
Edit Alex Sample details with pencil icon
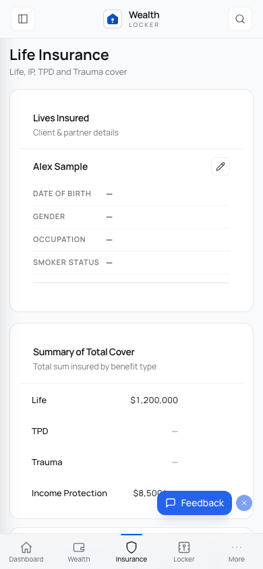[x=221, y=167]
